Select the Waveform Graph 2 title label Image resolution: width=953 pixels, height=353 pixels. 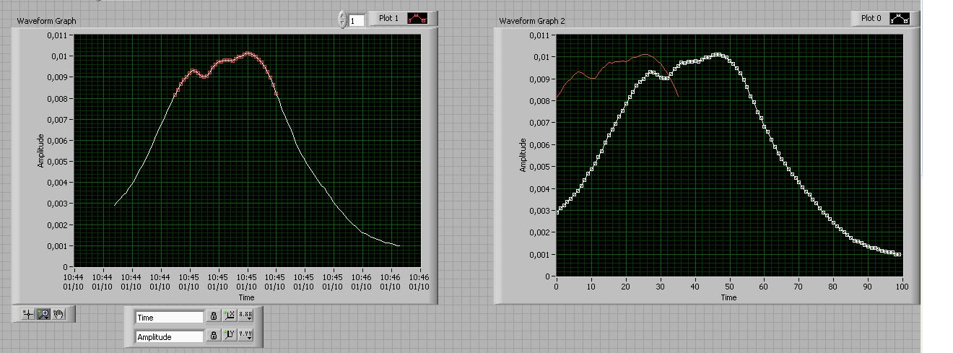(532, 21)
